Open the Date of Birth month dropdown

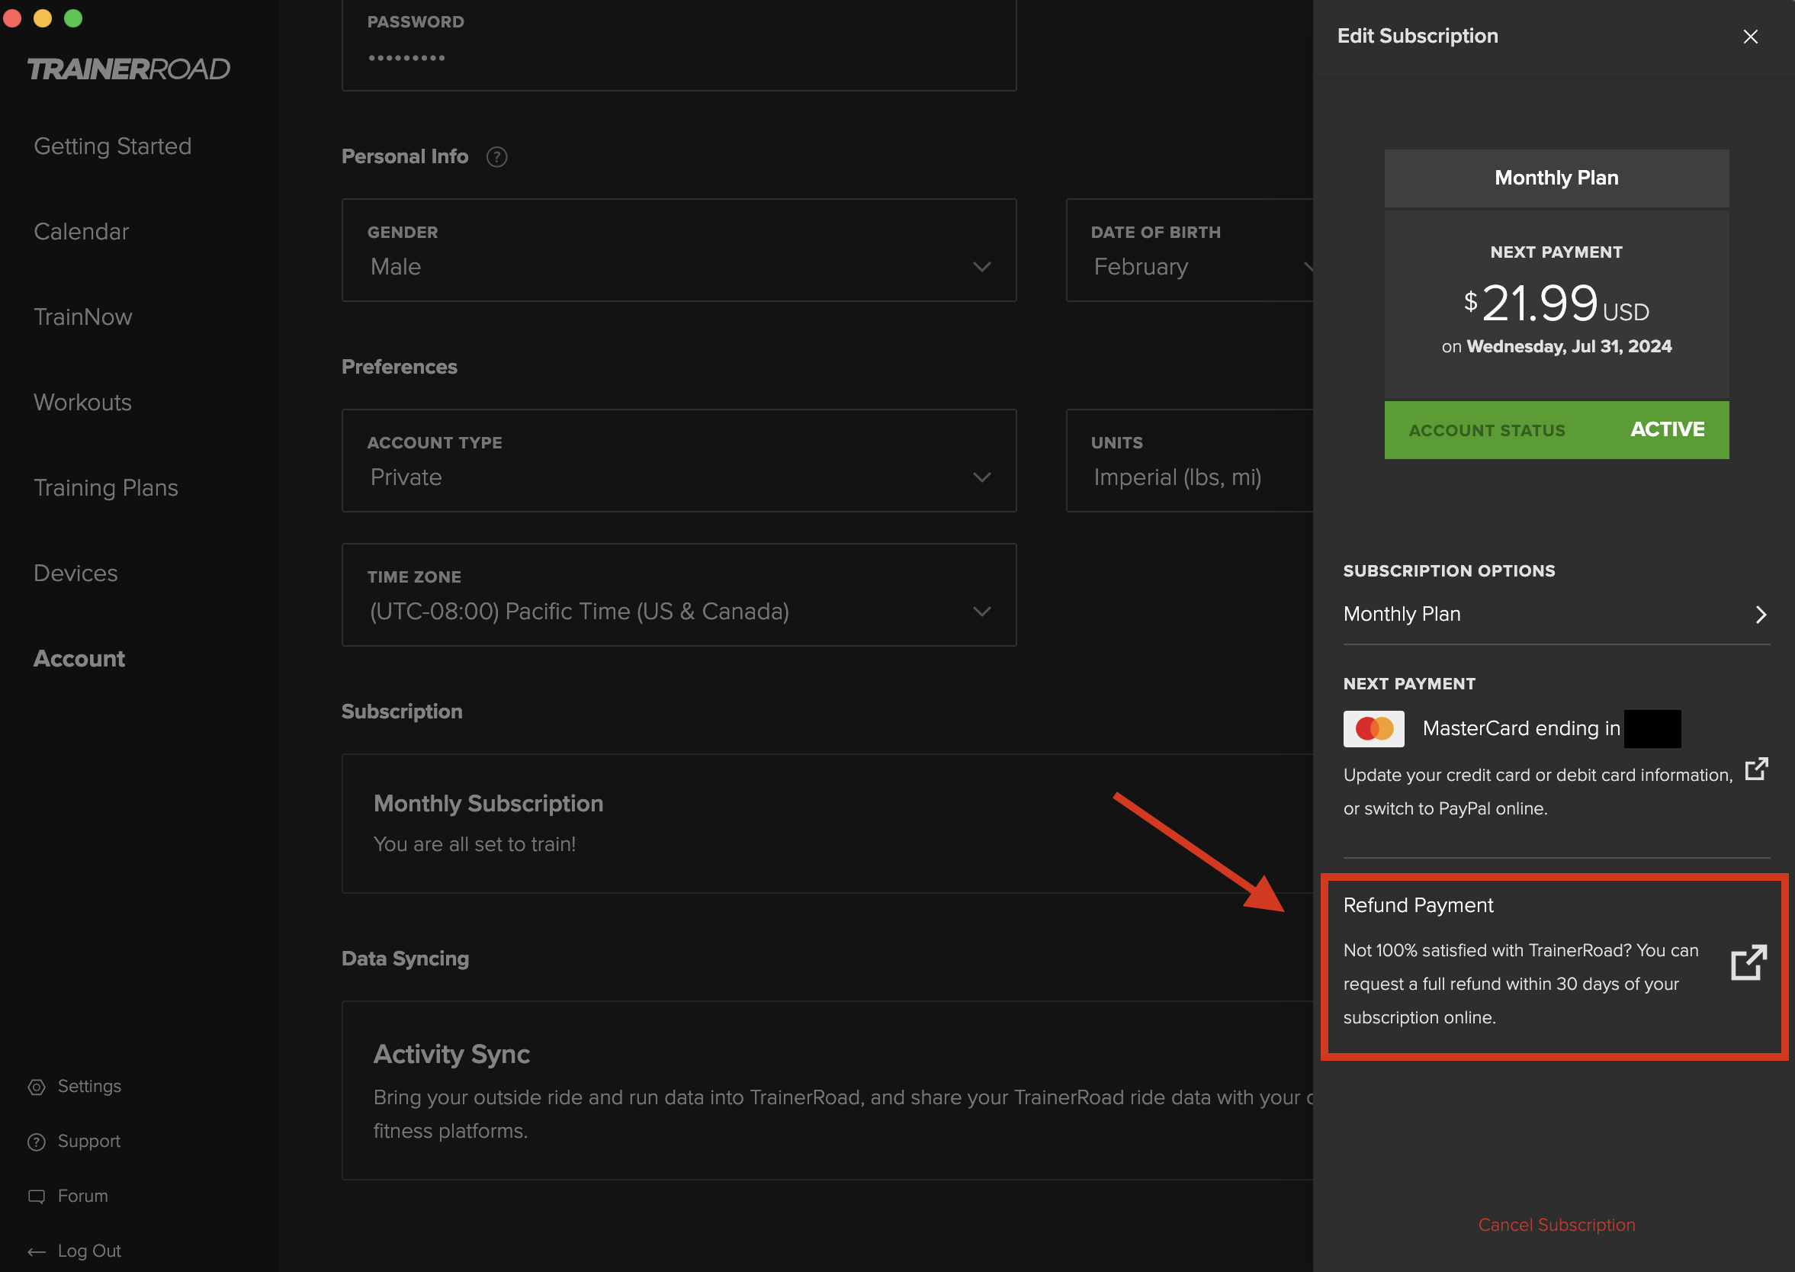coord(1190,250)
